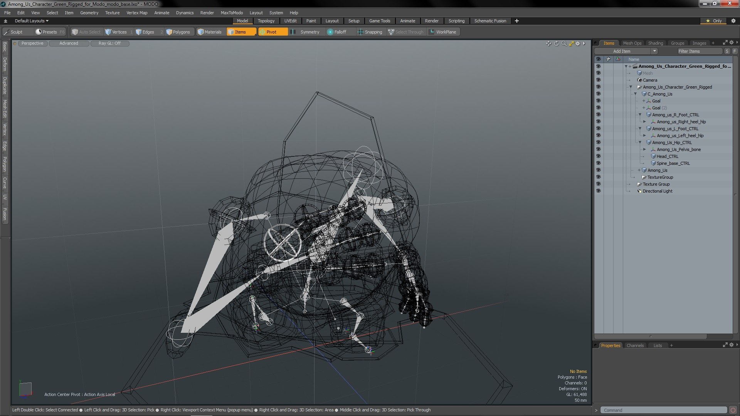Click the Perspective view button
This screenshot has width=740, height=416.
32,44
